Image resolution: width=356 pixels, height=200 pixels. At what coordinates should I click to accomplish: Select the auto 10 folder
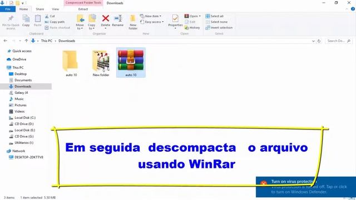[71, 63]
